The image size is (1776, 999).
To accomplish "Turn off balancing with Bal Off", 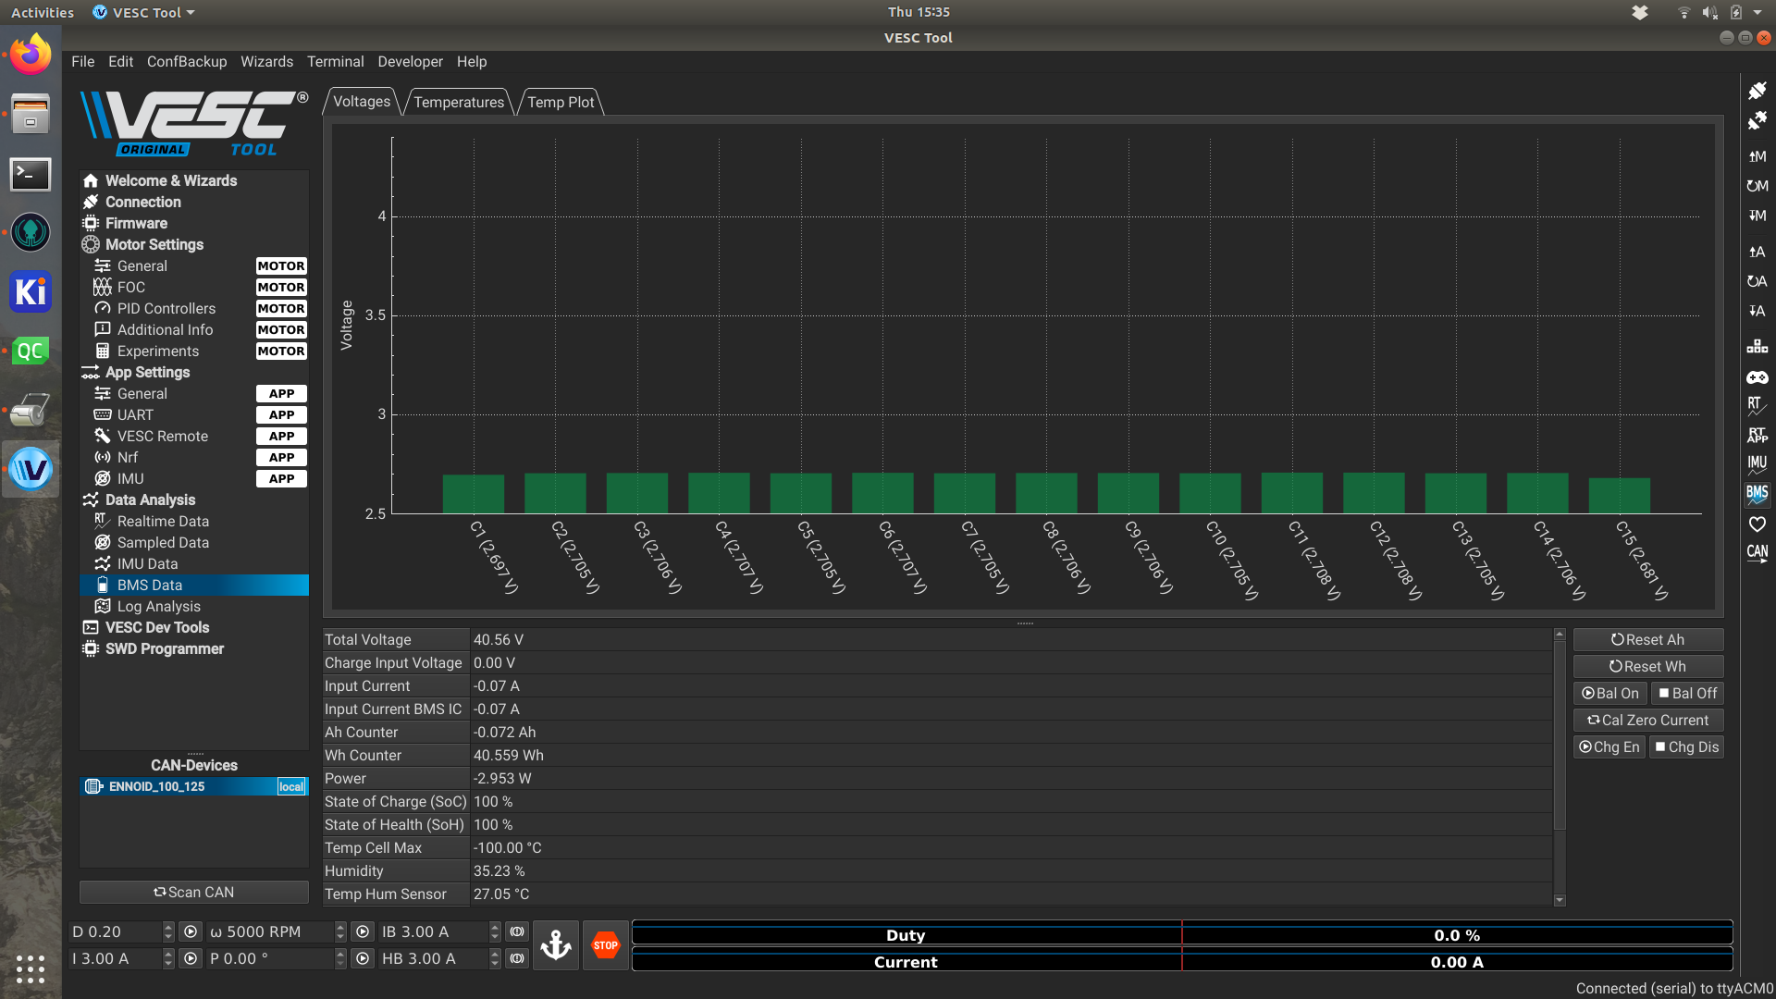I will (1687, 693).
